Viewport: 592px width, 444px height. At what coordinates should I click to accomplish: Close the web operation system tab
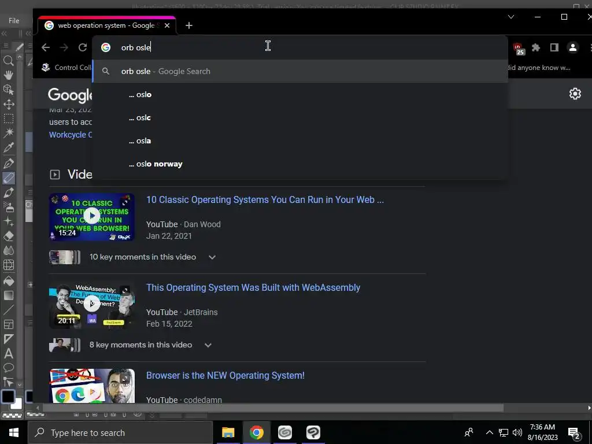[x=167, y=25]
